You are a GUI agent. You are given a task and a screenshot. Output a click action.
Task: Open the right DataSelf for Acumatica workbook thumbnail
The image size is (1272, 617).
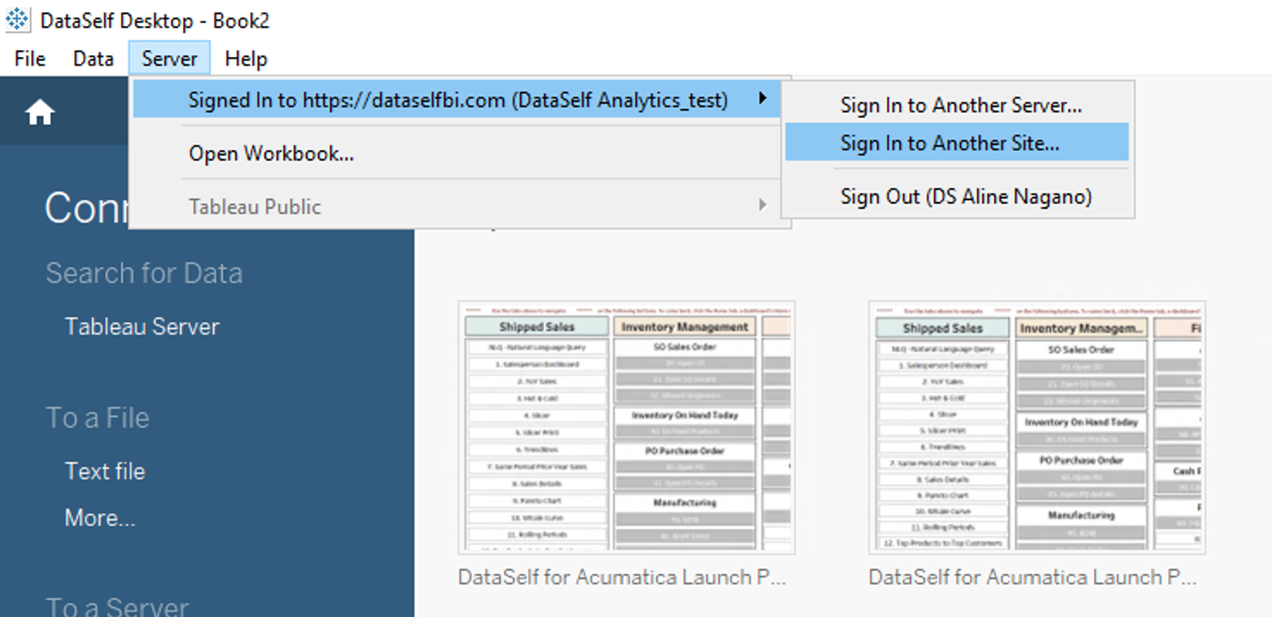click(1036, 427)
